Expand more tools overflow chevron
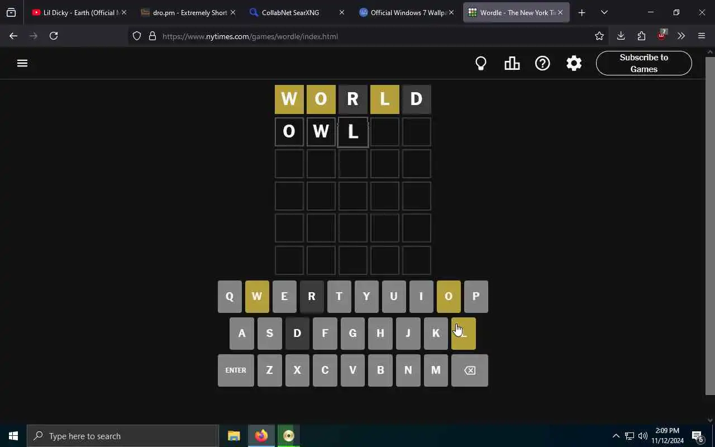The height and width of the screenshot is (447, 715). point(681,36)
